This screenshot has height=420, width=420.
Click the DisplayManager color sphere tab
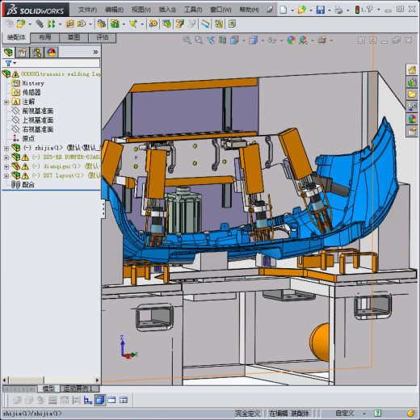(52, 52)
